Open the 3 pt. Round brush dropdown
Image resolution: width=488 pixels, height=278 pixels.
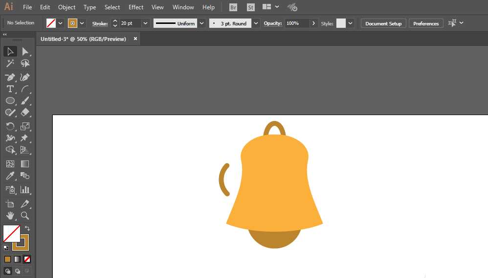(x=257, y=23)
